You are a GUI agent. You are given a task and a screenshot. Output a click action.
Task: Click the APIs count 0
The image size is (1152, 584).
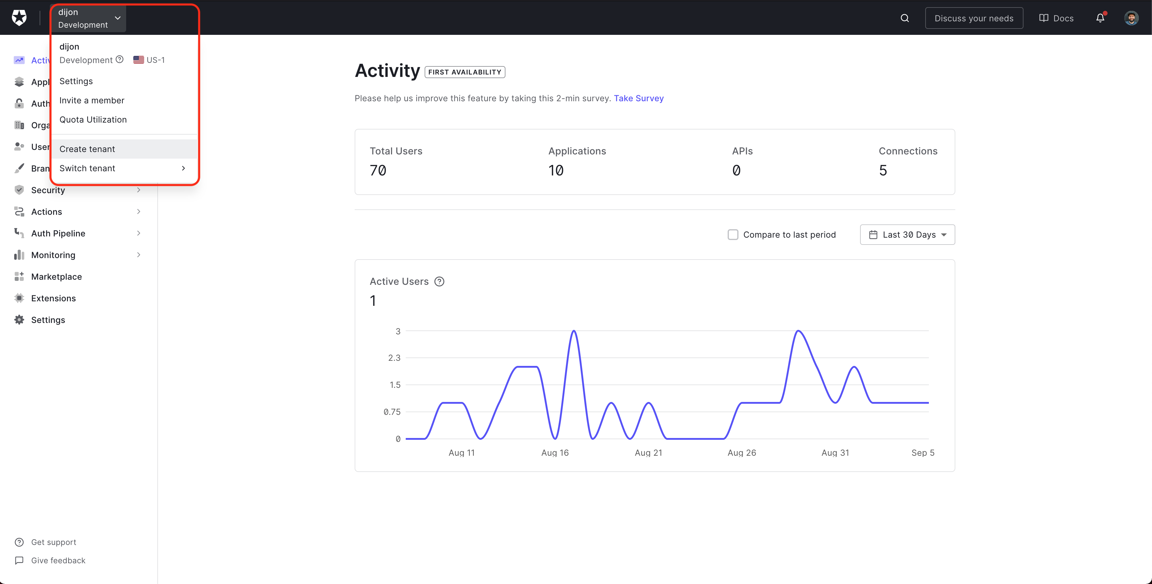[736, 171]
